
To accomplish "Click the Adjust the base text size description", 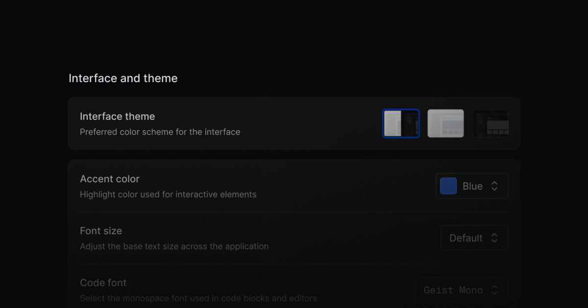I will click(174, 246).
